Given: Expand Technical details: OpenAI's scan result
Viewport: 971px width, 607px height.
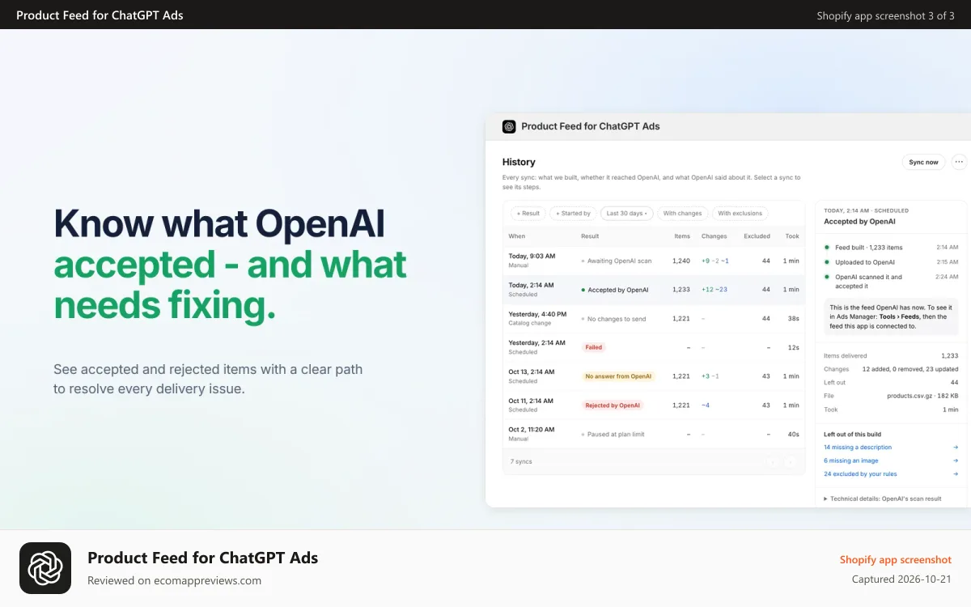Looking at the screenshot, I should (883, 499).
